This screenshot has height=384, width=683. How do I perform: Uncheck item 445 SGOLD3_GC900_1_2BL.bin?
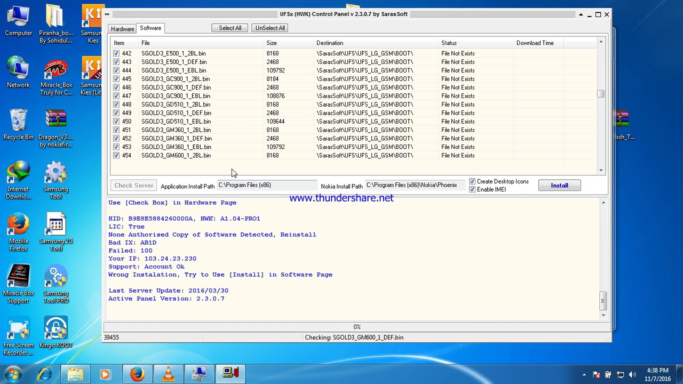(116, 79)
